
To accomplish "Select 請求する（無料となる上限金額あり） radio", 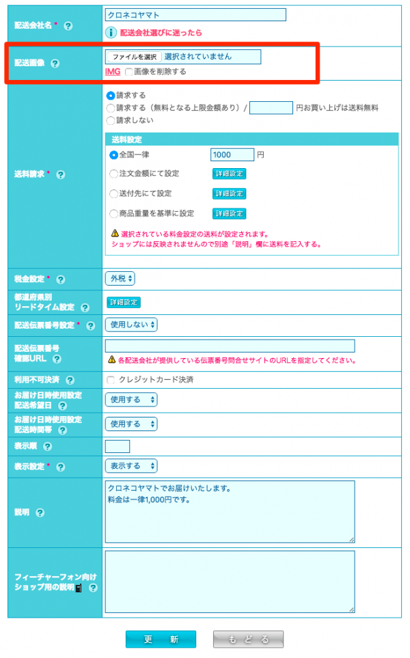I will pos(111,108).
